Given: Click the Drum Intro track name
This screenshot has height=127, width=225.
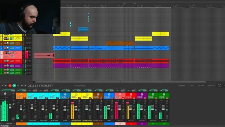Looking at the screenshot, I should [54, 121].
